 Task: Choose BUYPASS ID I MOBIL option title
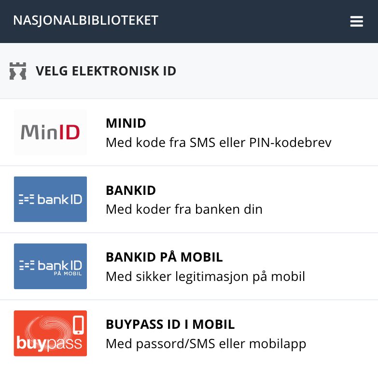pos(170,324)
